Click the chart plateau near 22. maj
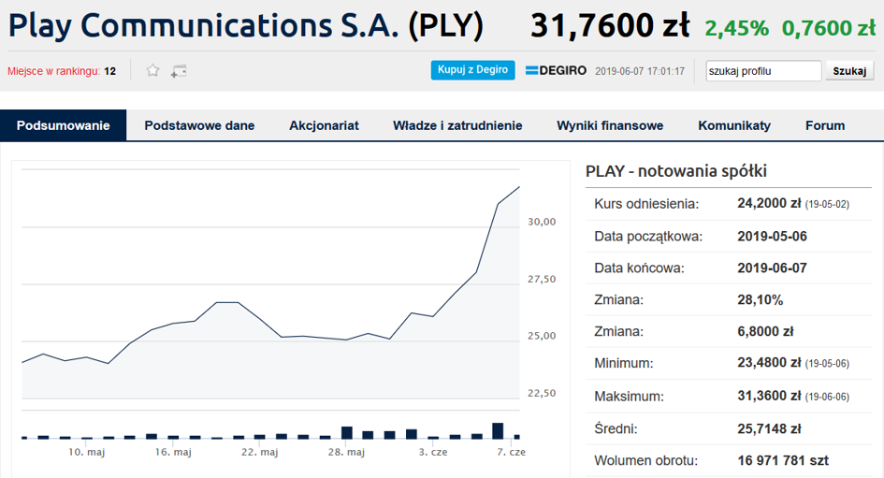Viewport: 884px width, 478px height. click(227, 303)
